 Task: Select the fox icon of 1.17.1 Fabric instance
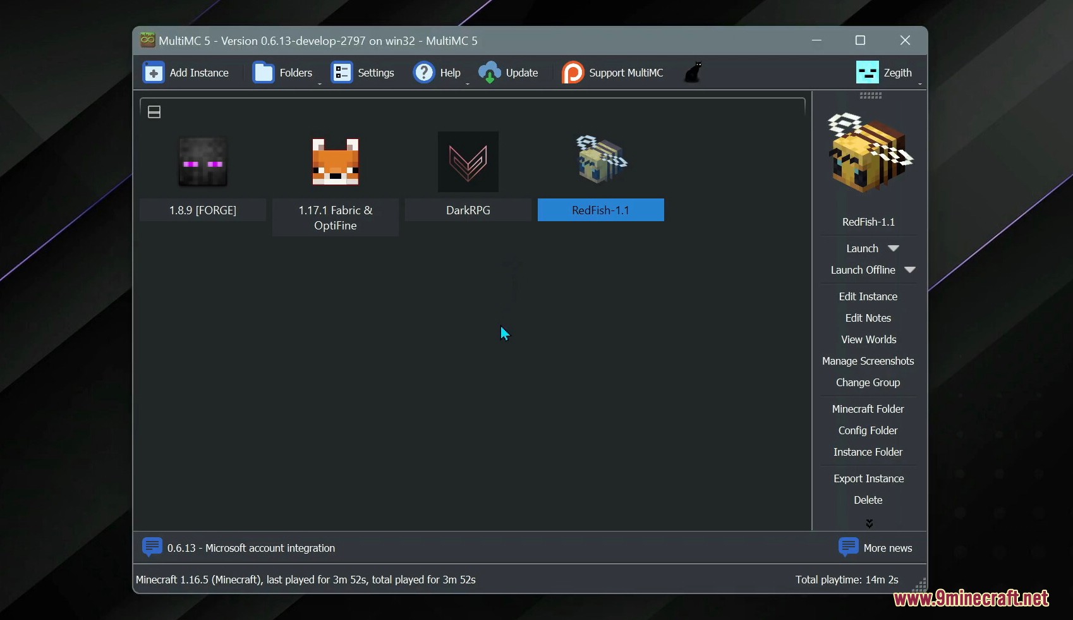(336, 162)
